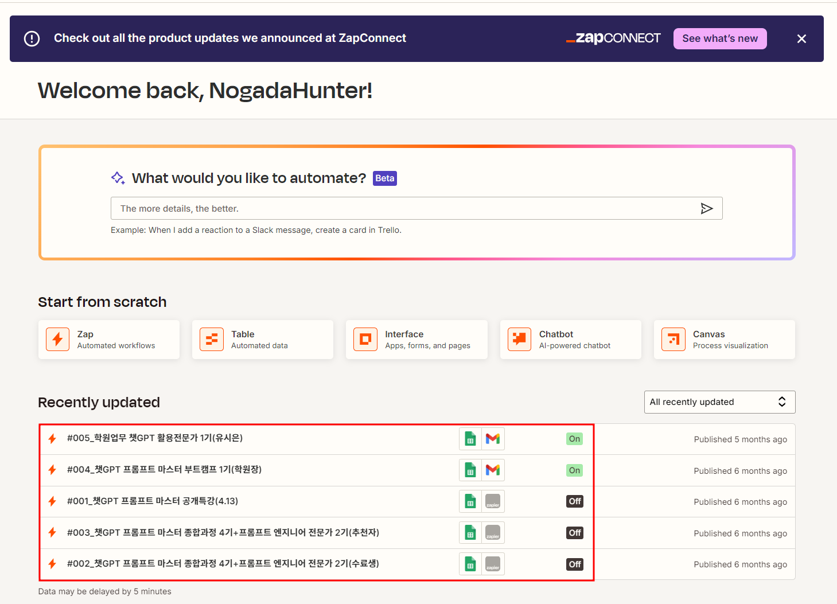The image size is (837, 604).
Task: Click the send arrow icon in automate box
Action: point(706,208)
